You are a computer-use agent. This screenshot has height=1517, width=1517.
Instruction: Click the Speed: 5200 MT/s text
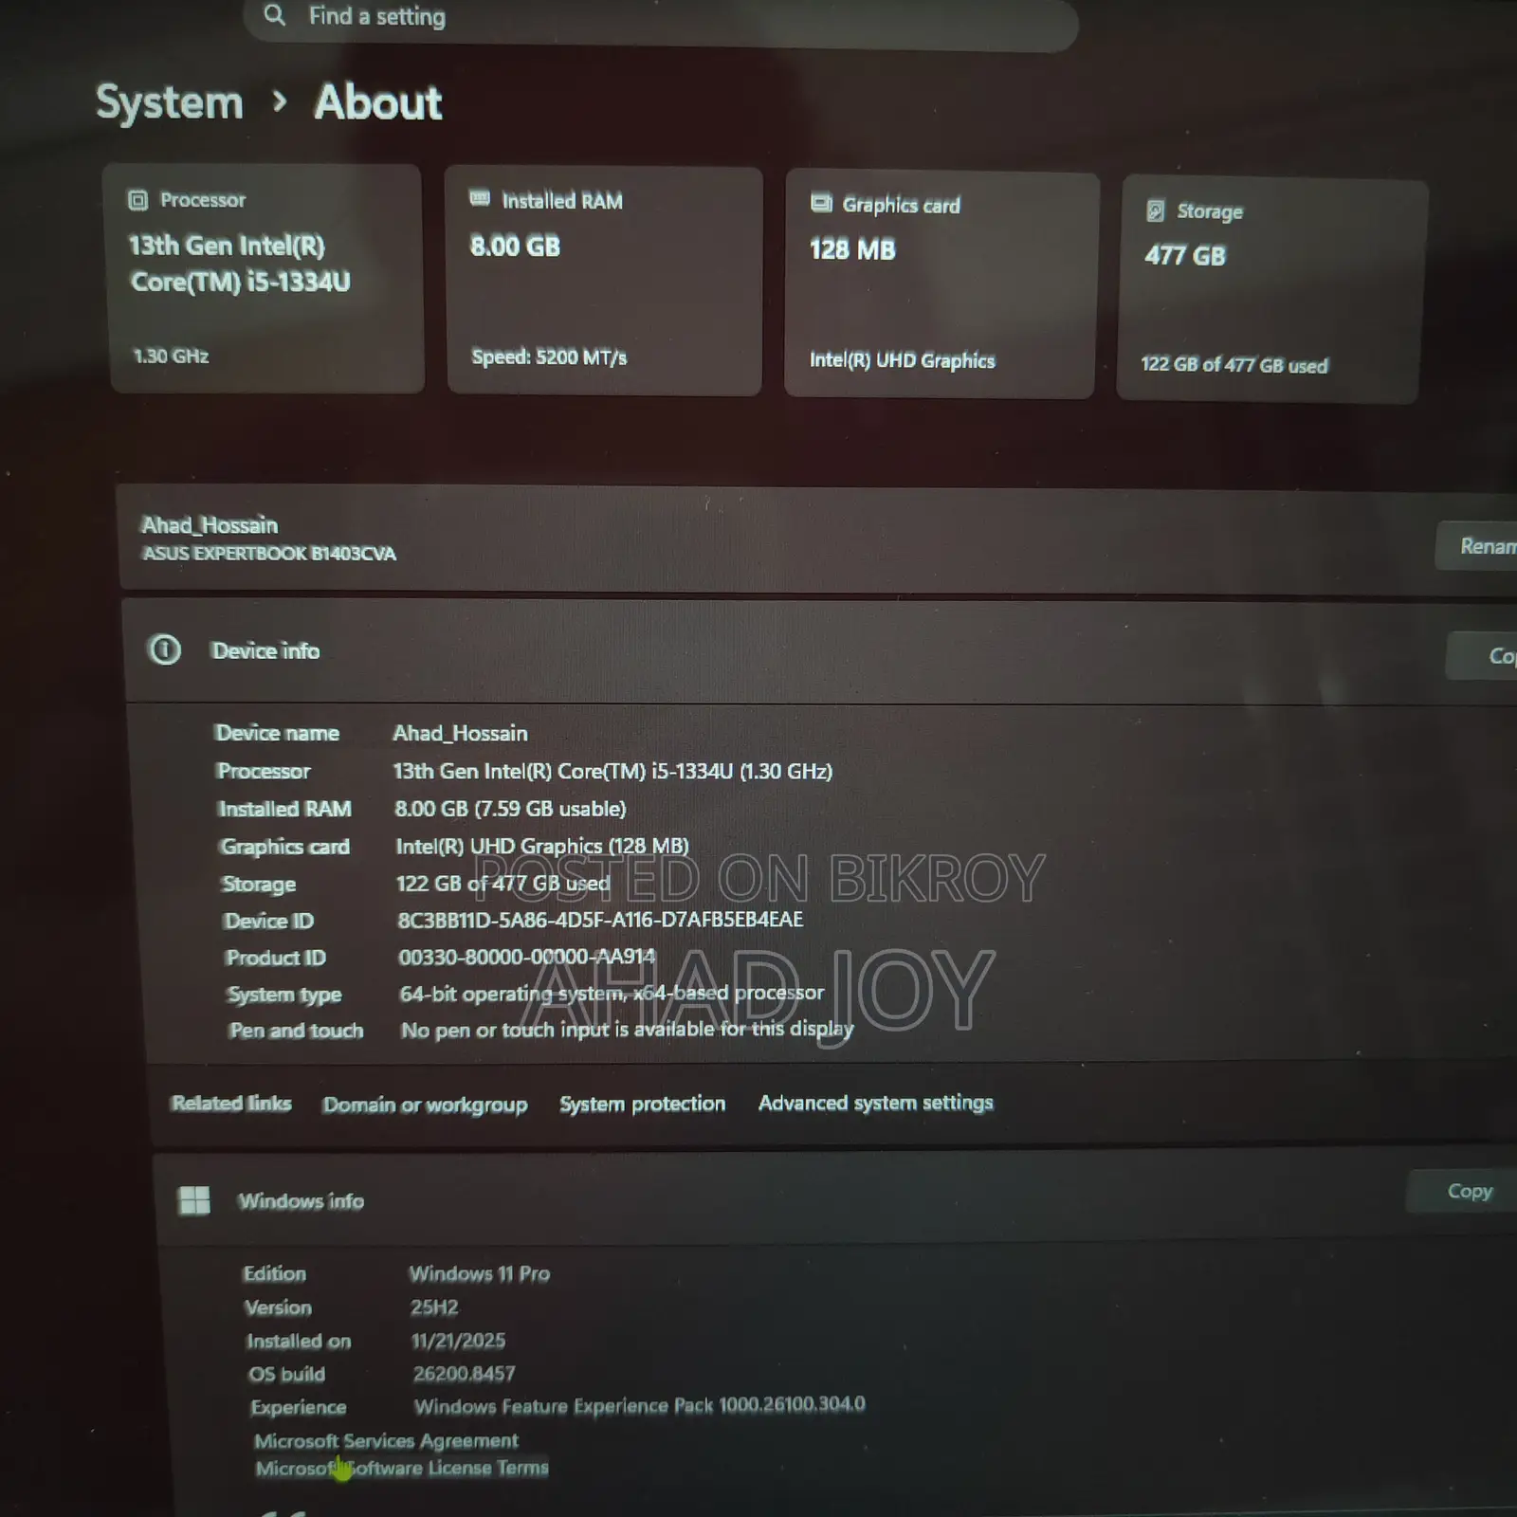pyautogui.click(x=549, y=357)
